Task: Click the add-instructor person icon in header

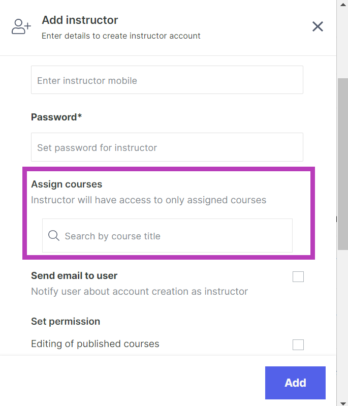Action: tap(21, 27)
